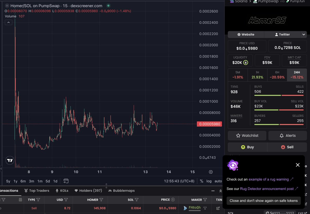Click the HomerOS token banner image
Image resolution: width=310 pixels, height=214 pixels.
coord(267,20)
